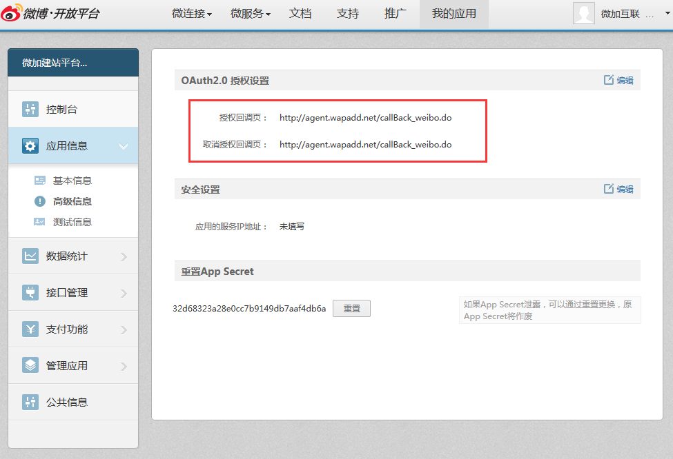Select 测试信息 in the sidebar

pyautogui.click(x=72, y=222)
